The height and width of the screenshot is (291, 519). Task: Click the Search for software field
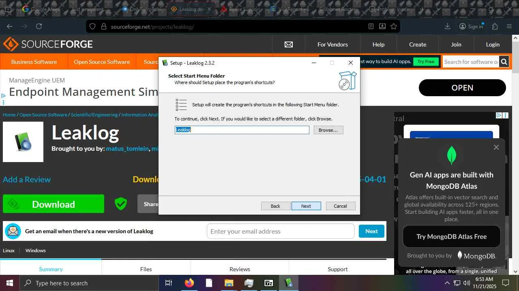click(471, 62)
